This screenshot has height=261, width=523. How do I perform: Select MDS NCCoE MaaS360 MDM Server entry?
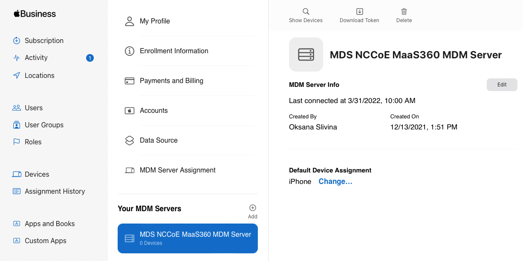pyautogui.click(x=188, y=238)
